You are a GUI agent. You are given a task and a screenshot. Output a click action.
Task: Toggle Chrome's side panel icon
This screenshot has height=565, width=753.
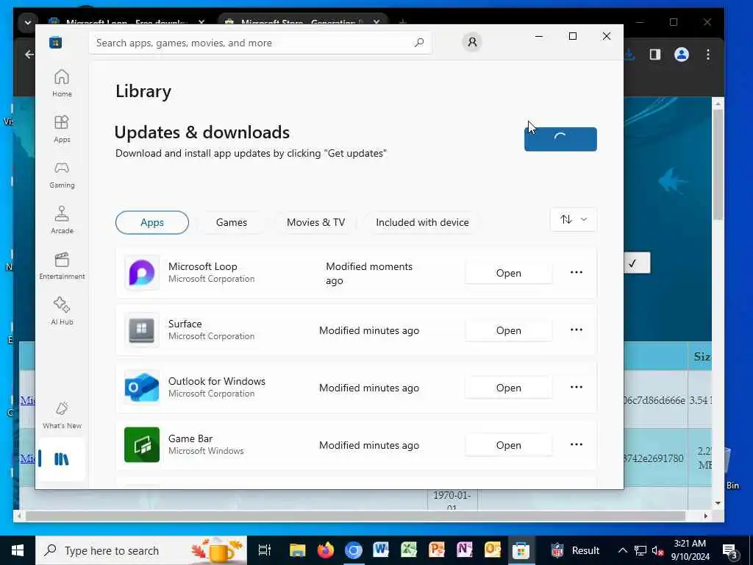tap(655, 54)
